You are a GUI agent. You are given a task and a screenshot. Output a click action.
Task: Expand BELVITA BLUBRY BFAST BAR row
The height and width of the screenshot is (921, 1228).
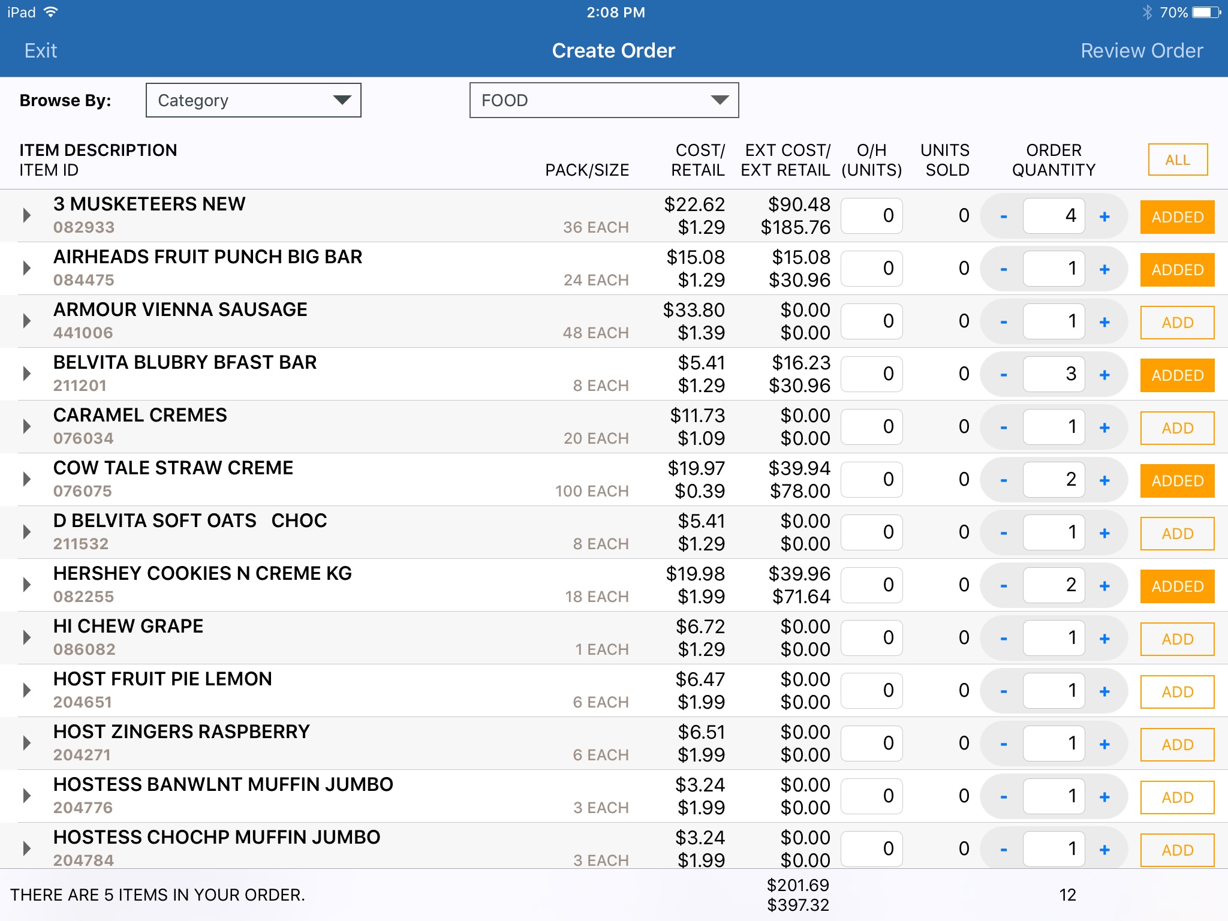[x=26, y=374]
